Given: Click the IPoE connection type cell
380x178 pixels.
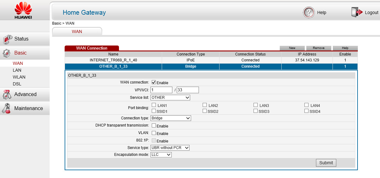Looking at the screenshot, I should 190,60.
